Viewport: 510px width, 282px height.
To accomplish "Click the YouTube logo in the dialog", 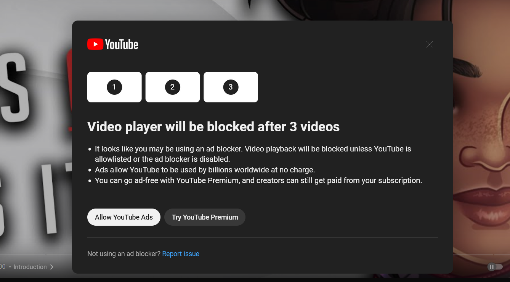I will pos(112,44).
